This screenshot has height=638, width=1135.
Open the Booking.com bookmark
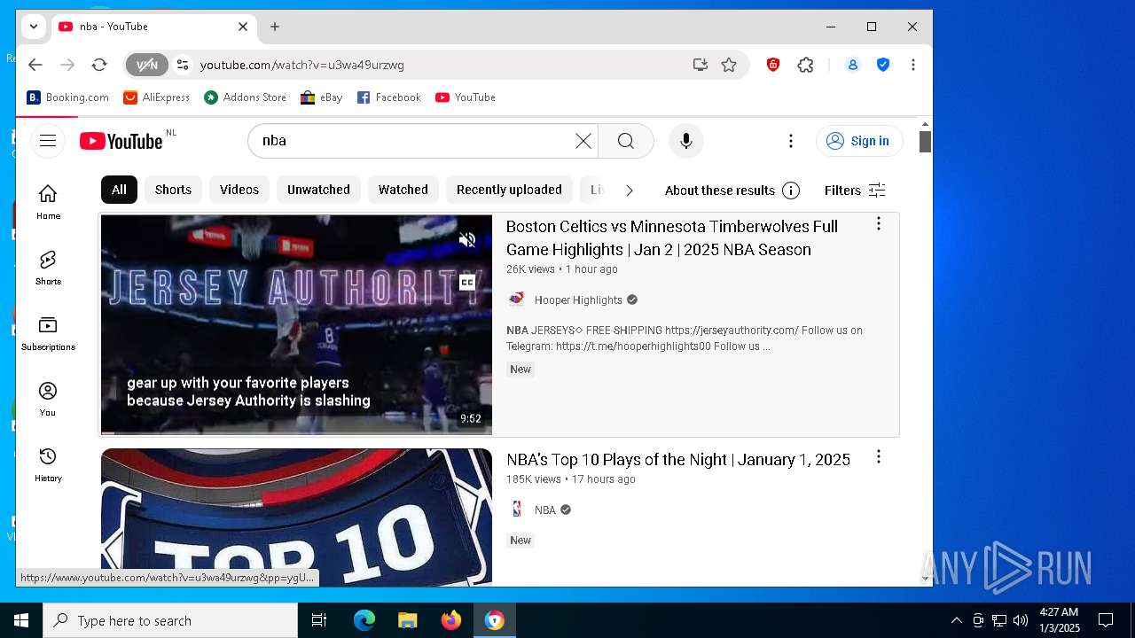coord(68,97)
